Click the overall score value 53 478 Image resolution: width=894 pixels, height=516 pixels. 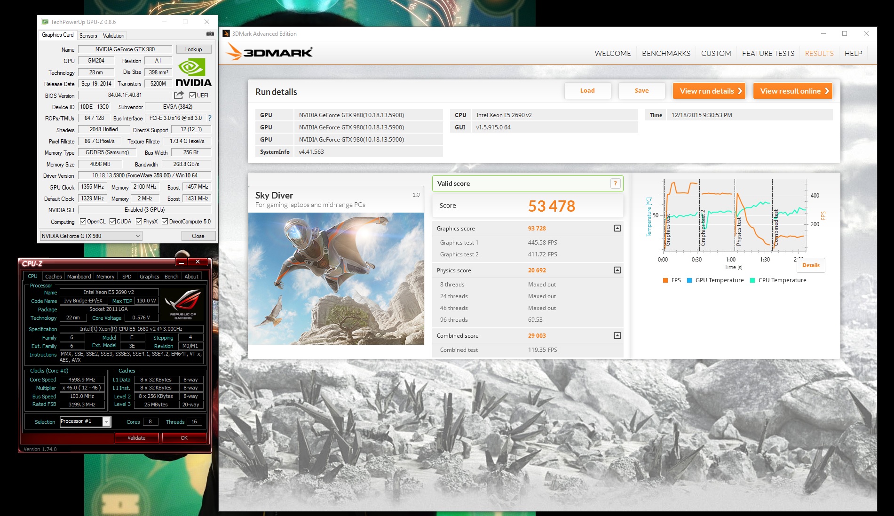(x=552, y=206)
